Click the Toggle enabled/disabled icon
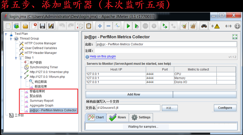243x135 pixels. pyautogui.click(x=117, y=26)
